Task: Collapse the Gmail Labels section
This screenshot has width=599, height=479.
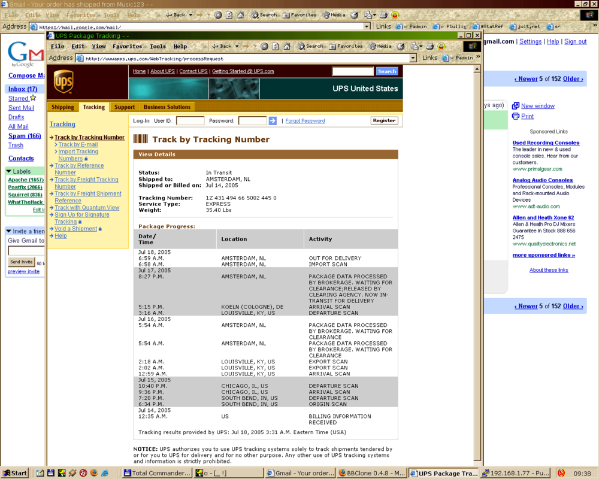Action: [x=8, y=171]
